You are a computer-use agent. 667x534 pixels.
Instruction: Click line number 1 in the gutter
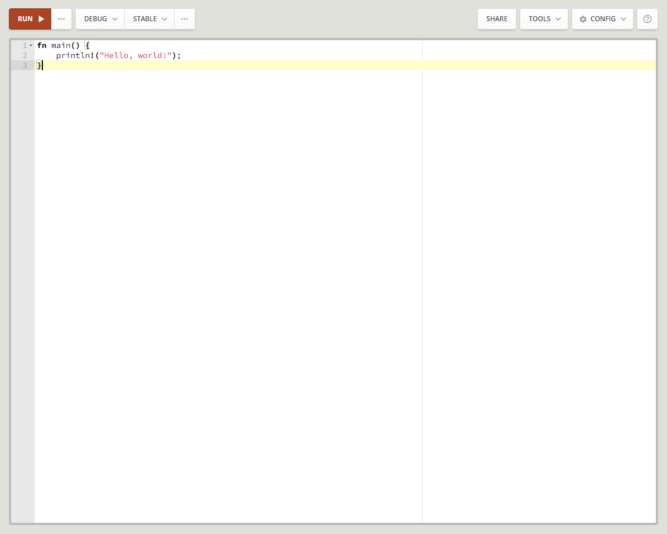pyautogui.click(x=24, y=46)
